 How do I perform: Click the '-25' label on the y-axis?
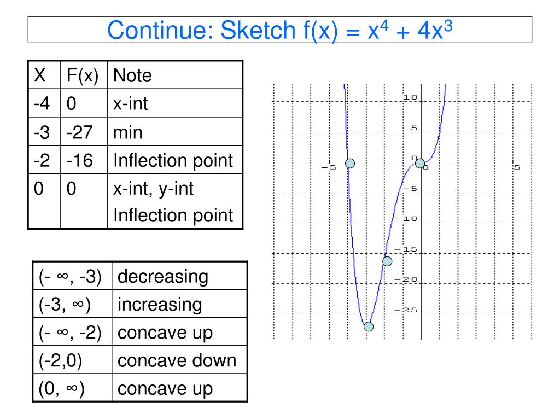406,310
